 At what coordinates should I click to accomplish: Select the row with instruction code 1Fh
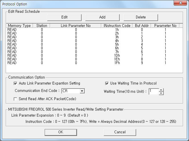(x=94, y=63)
